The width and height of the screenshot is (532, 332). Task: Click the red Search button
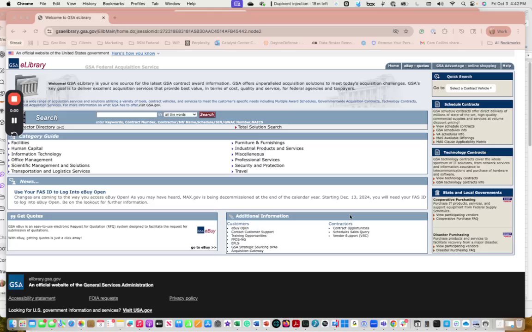coord(207,114)
